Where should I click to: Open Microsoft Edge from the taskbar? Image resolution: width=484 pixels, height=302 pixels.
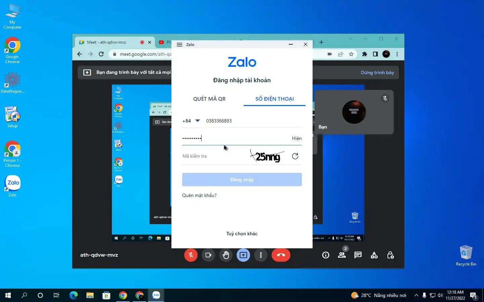73,295
